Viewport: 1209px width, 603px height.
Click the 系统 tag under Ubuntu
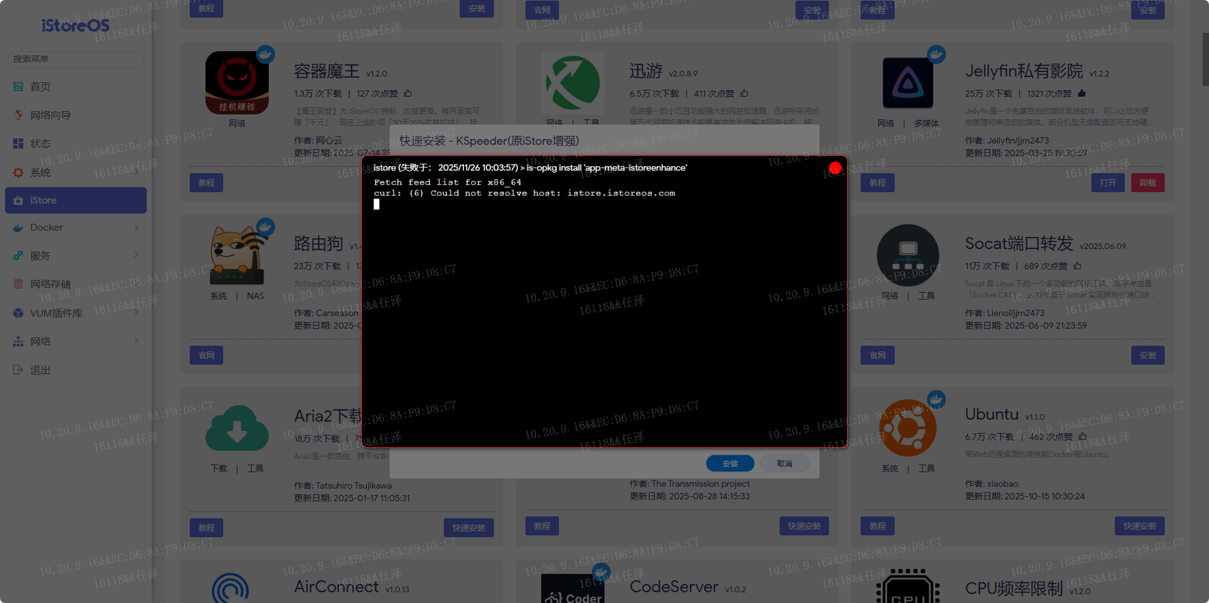(x=890, y=469)
